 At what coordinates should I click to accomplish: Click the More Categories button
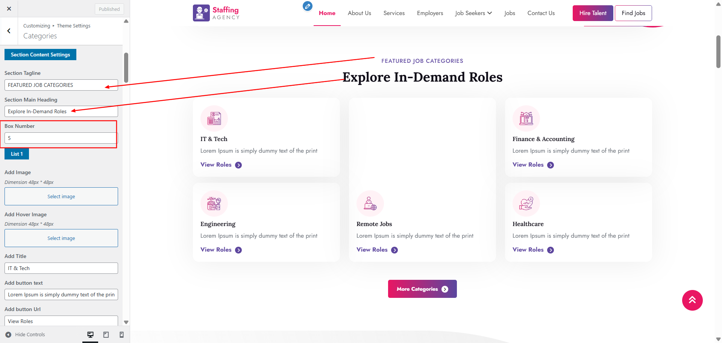(422, 289)
